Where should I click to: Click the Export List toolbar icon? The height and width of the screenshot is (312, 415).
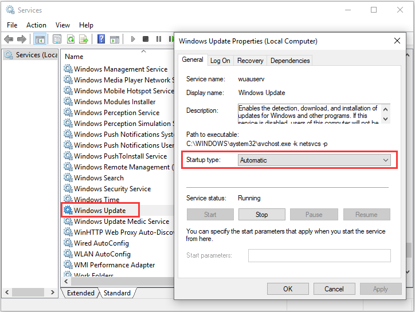point(84,40)
